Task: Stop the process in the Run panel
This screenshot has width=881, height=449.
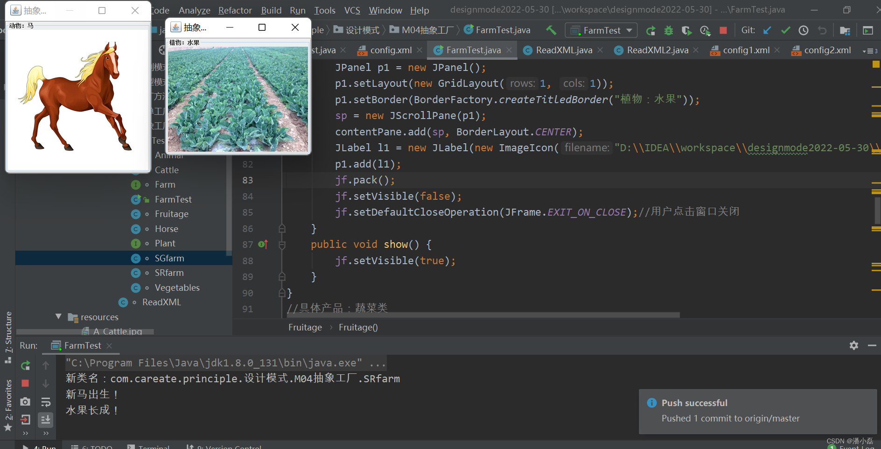Action: click(26, 383)
